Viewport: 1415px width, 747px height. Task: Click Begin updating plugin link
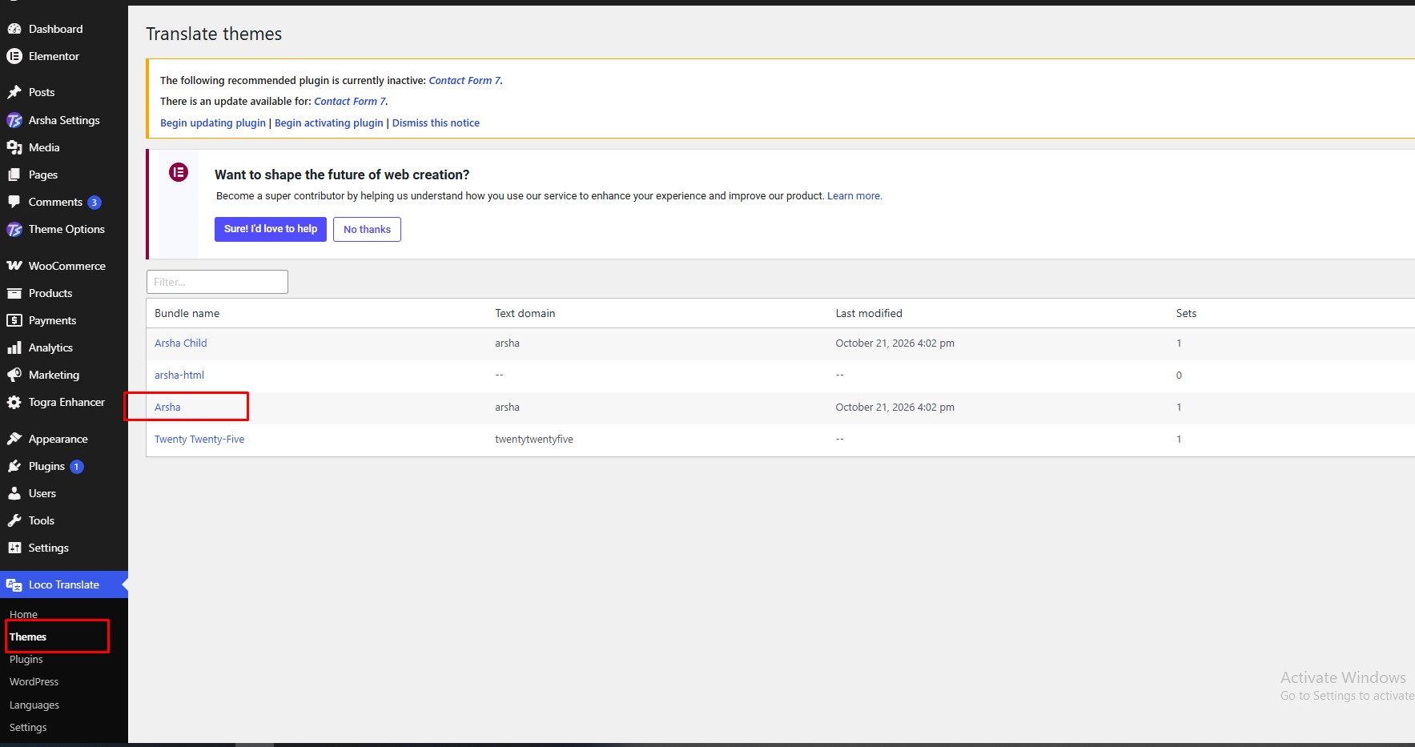pyautogui.click(x=213, y=122)
